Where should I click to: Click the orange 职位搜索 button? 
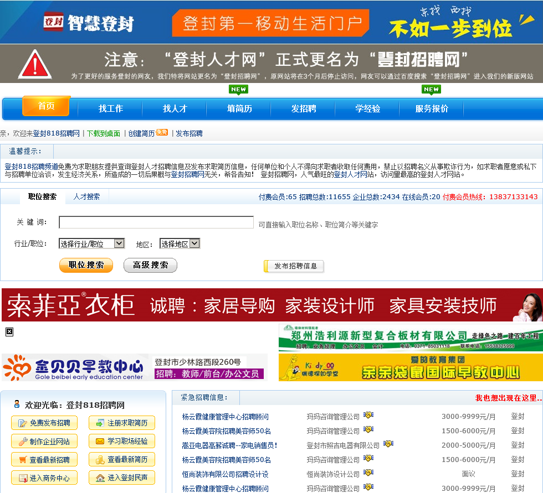coord(86,265)
